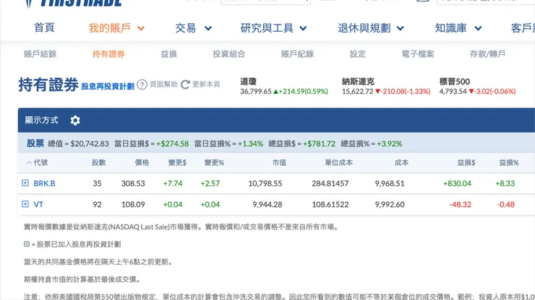The image size is (535, 300).
Task: Click BRK.B cost 9,968.51 cell
Action: coord(390,183)
